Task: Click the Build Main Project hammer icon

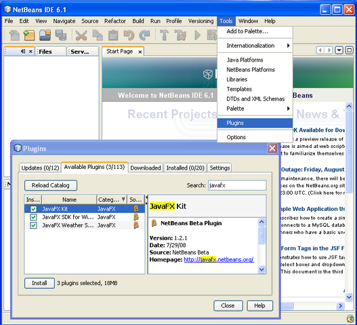Action: pos(165,35)
